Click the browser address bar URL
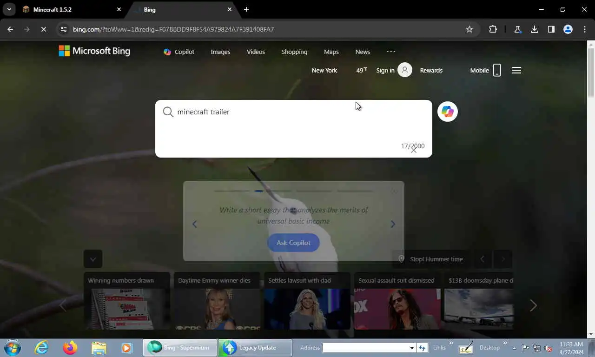Image resolution: width=595 pixels, height=357 pixels. 173,29
